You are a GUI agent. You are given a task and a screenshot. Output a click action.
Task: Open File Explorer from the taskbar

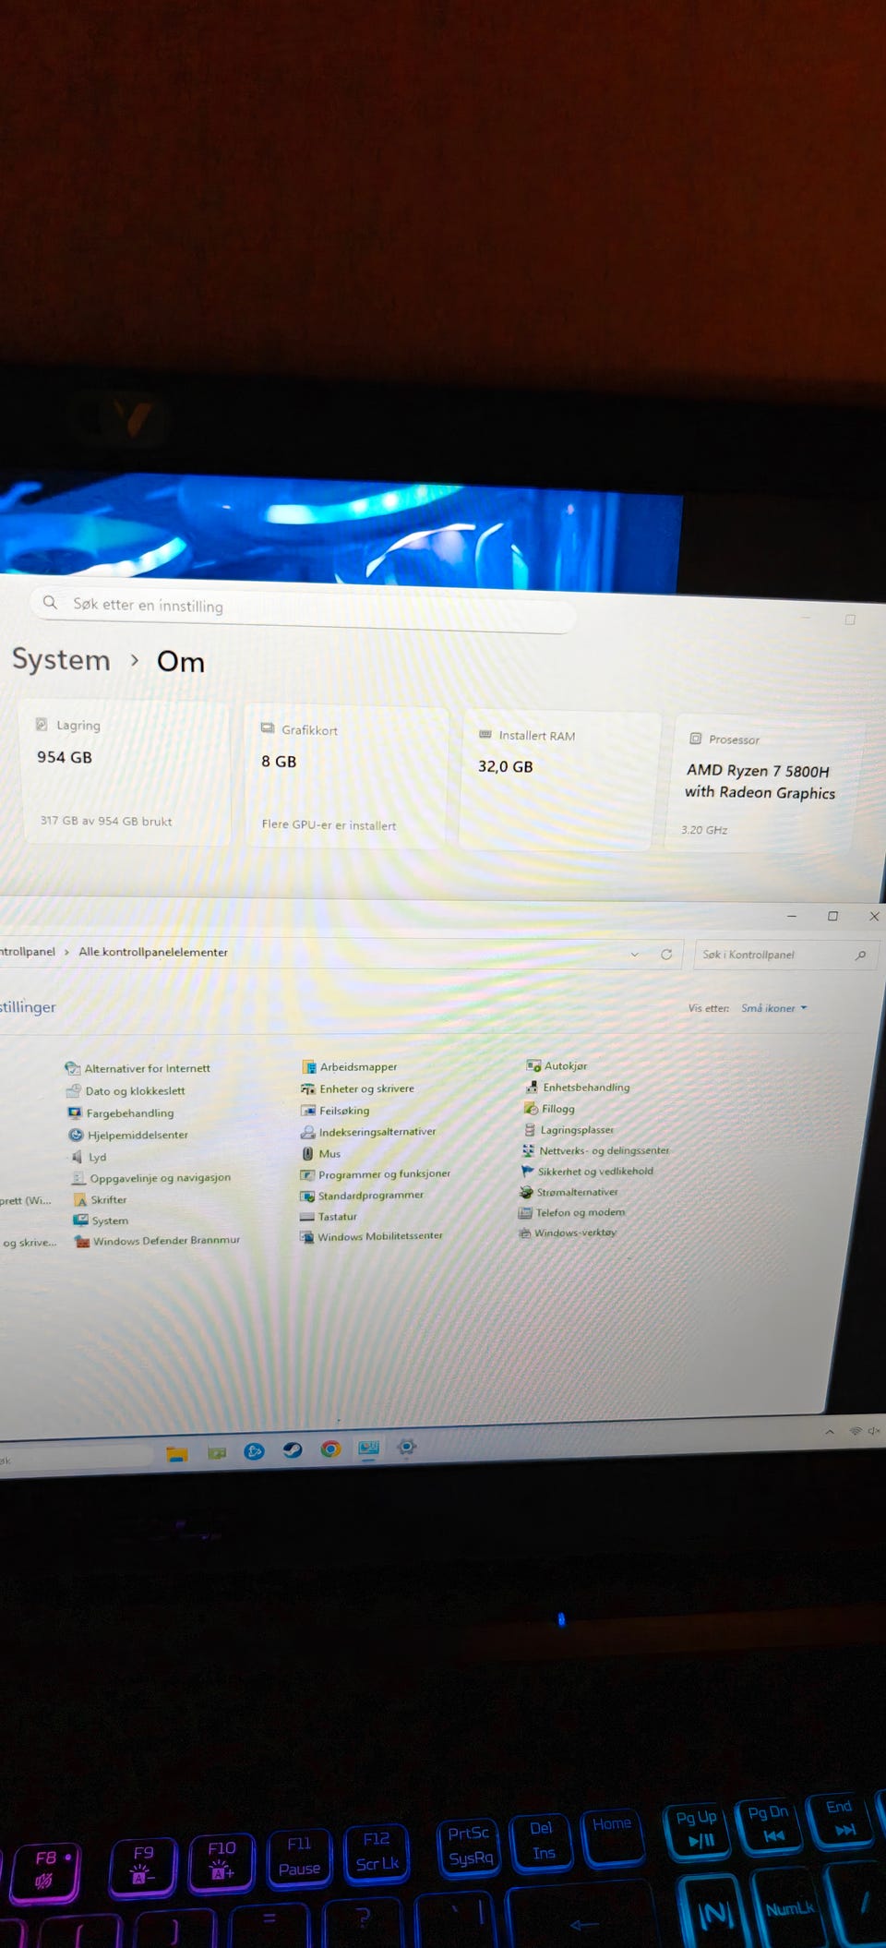(177, 1454)
